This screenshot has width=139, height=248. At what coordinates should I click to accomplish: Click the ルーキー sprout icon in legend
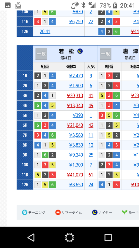coord(125,212)
